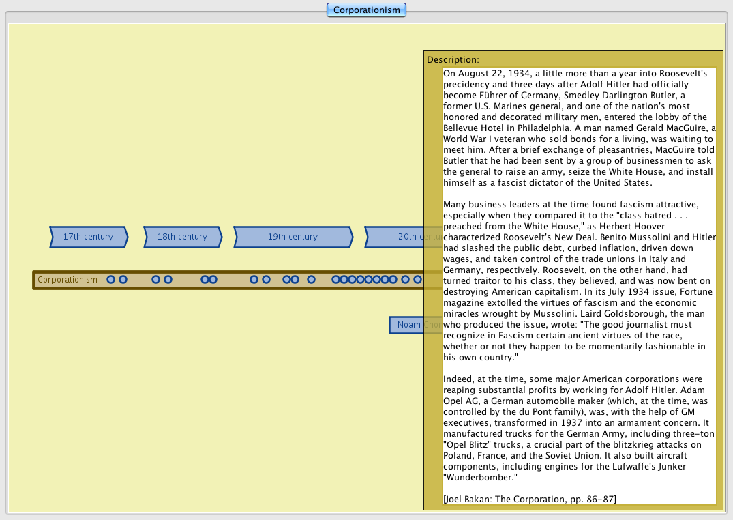Click the Corporationism tab at top

click(366, 10)
